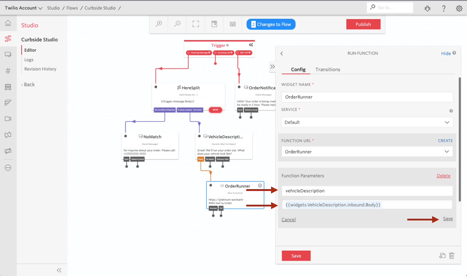467x276 pixels.
Task: Open keyboard shortcuts icon in toolbar
Action: tap(233, 24)
